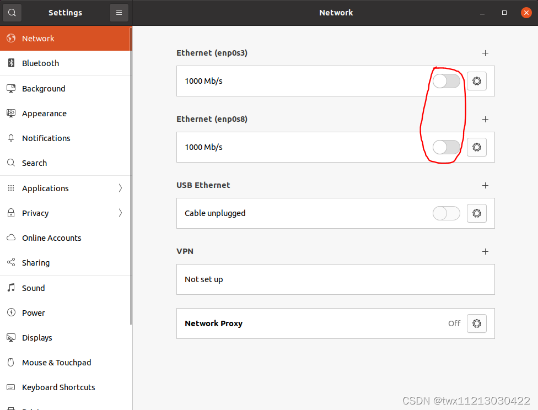Viewport: 538px width, 410px height.
Task: Add a new enp0s3 network profile
Action: pyautogui.click(x=485, y=53)
